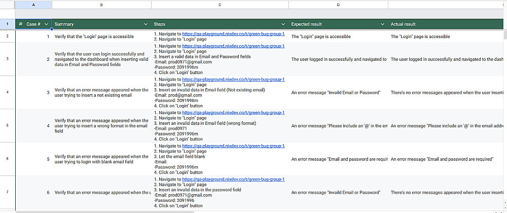Expand the Expected result column dropdown
The image size is (507, 213).
coord(382,24)
